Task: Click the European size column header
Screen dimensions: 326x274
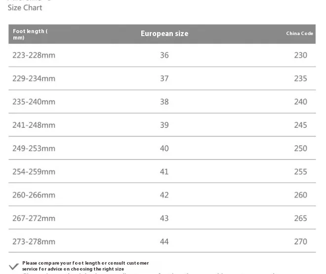Action: coord(164,34)
